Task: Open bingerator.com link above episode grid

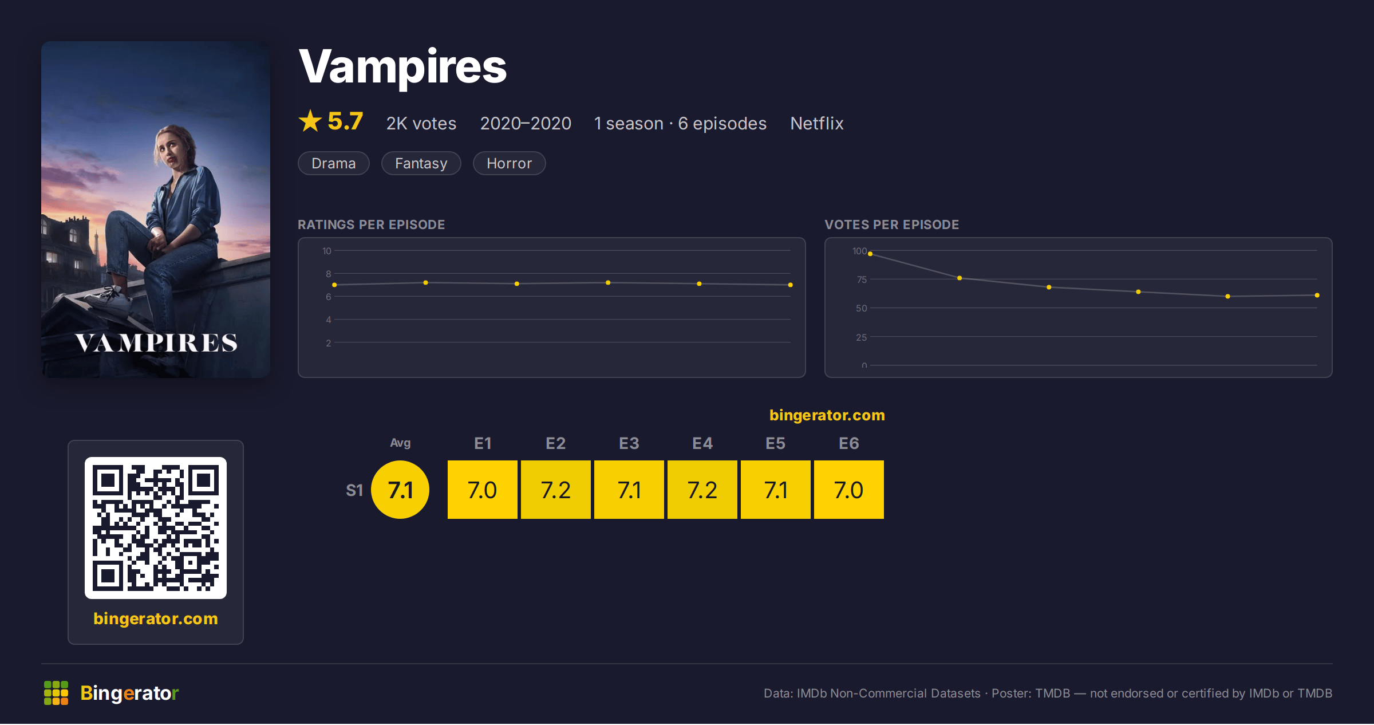Action: 827,415
